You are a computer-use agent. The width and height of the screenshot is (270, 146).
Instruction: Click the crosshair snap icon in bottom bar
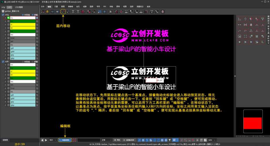coord(197,140)
